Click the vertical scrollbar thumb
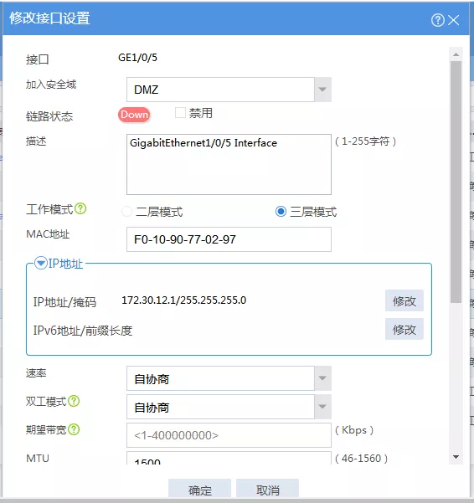 [x=456, y=182]
